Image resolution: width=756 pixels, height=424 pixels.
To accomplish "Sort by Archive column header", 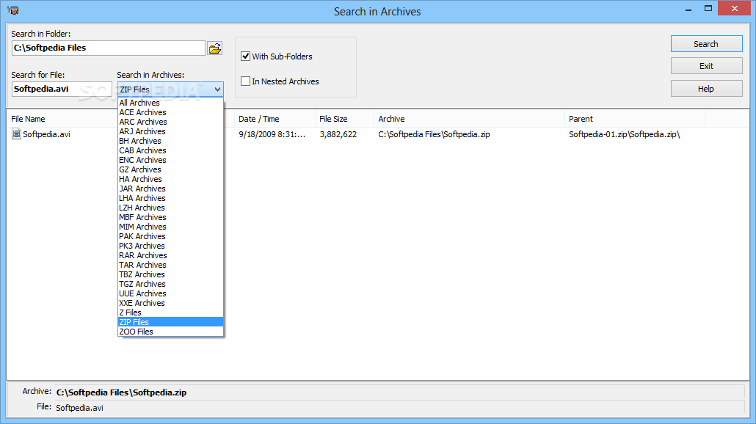I will coord(468,119).
